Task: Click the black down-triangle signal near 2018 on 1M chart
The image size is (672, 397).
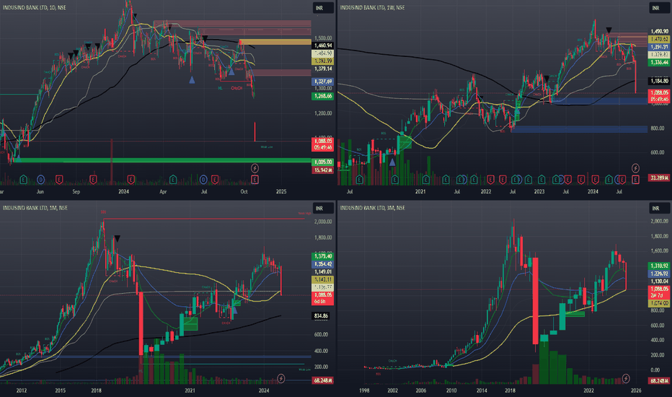Action: (x=117, y=238)
